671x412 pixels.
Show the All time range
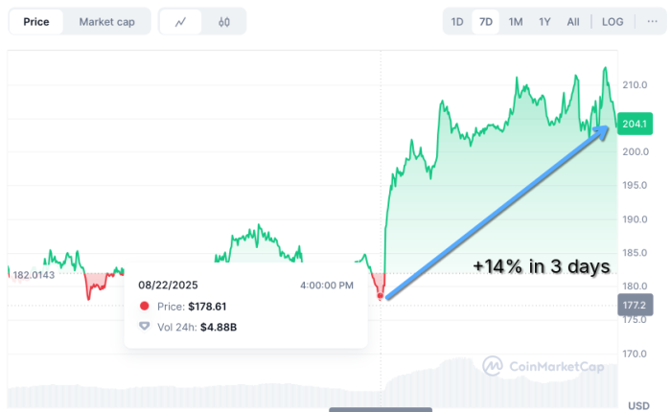click(573, 21)
